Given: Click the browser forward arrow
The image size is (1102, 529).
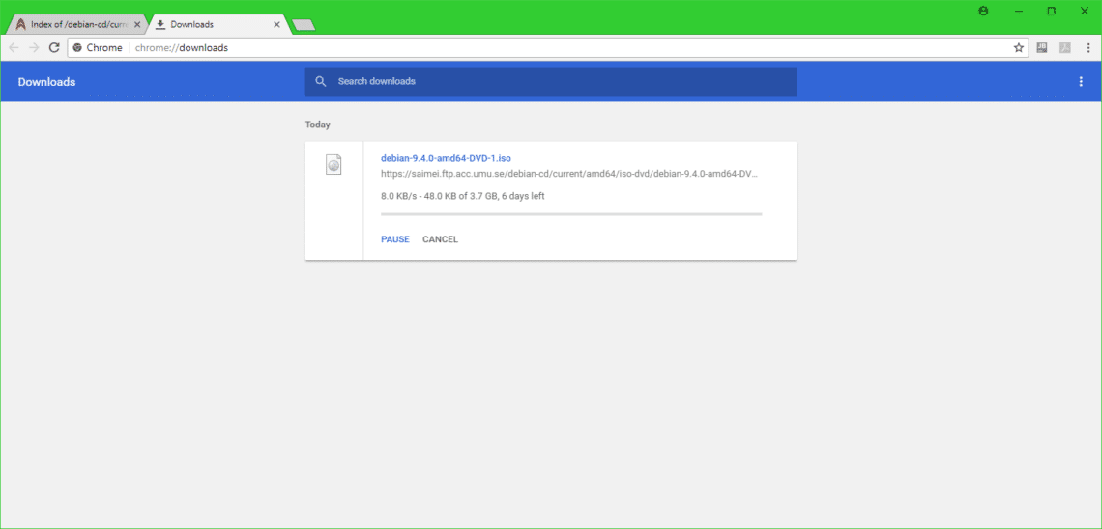Looking at the screenshot, I should pyautogui.click(x=34, y=47).
